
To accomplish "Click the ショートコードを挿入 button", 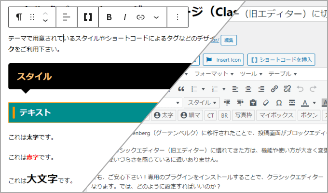I will 281,60.
